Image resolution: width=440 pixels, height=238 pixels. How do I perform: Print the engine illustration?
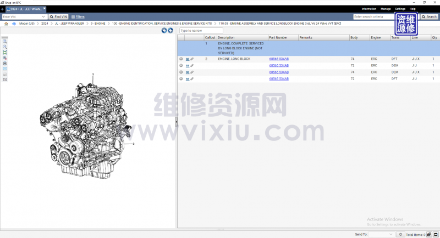[5, 64]
